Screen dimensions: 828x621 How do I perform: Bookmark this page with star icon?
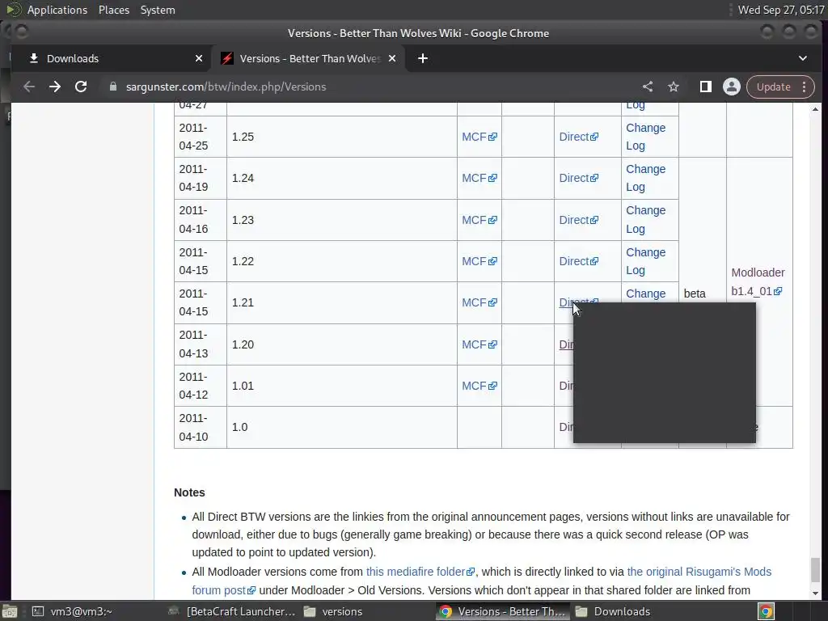click(674, 87)
